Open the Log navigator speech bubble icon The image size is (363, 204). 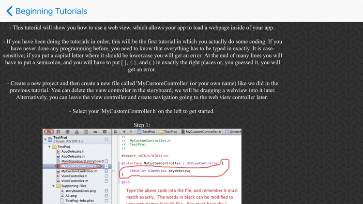pyautogui.click(x=105, y=132)
